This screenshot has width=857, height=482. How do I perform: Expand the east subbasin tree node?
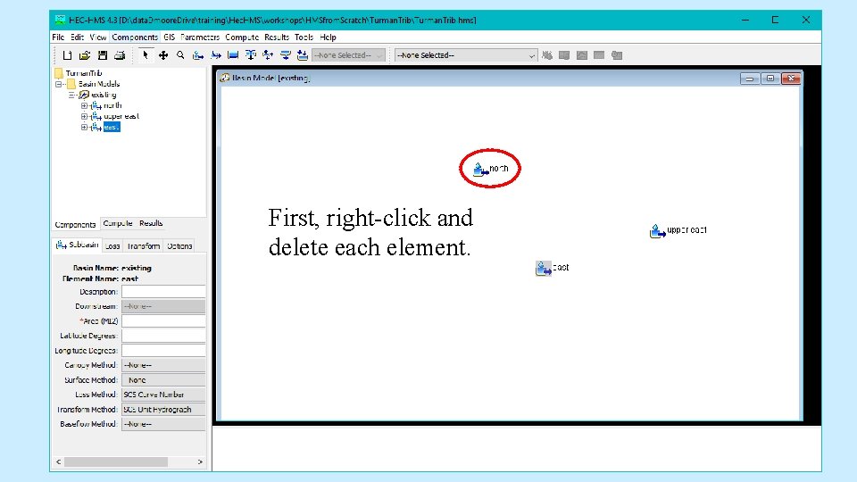tap(84, 128)
